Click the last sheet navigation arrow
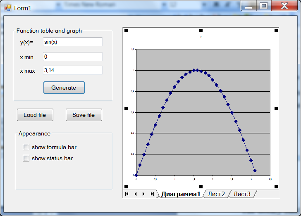The width and height of the screenshot is (301, 216). (152, 194)
